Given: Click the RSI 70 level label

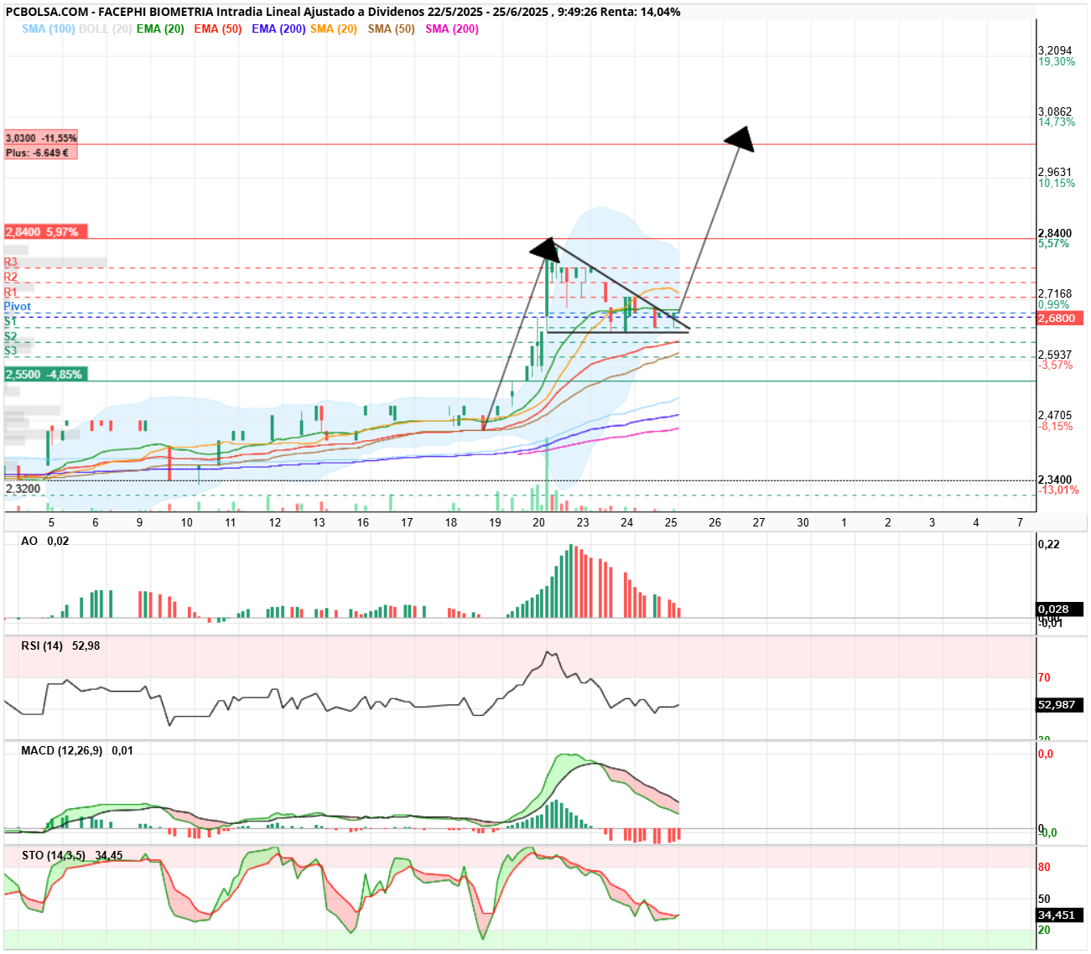Looking at the screenshot, I should pyautogui.click(x=1044, y=677).
